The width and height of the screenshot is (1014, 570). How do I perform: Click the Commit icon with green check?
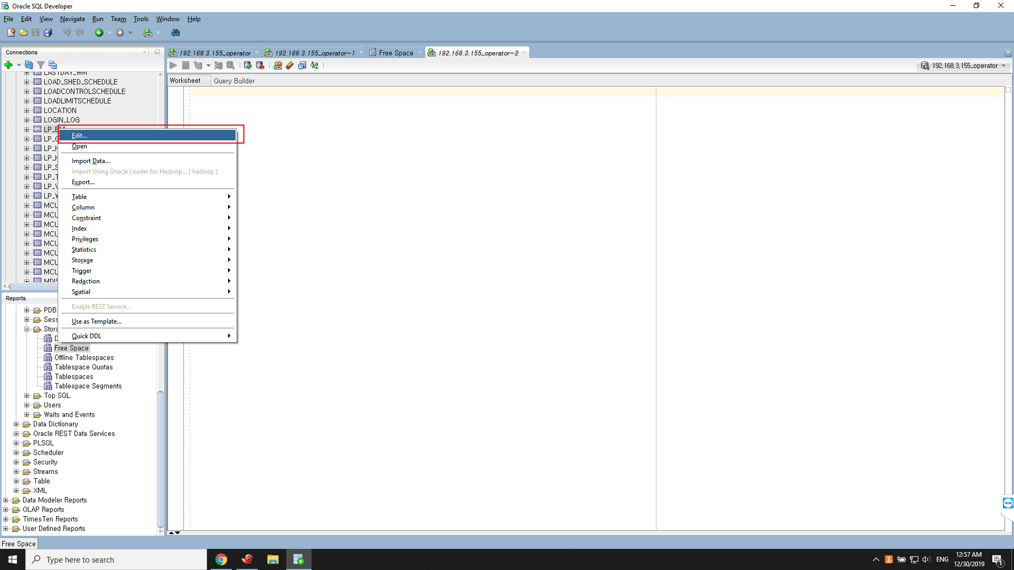click(248, 65)
